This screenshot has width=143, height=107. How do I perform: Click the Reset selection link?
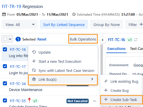tap(42, 39)
